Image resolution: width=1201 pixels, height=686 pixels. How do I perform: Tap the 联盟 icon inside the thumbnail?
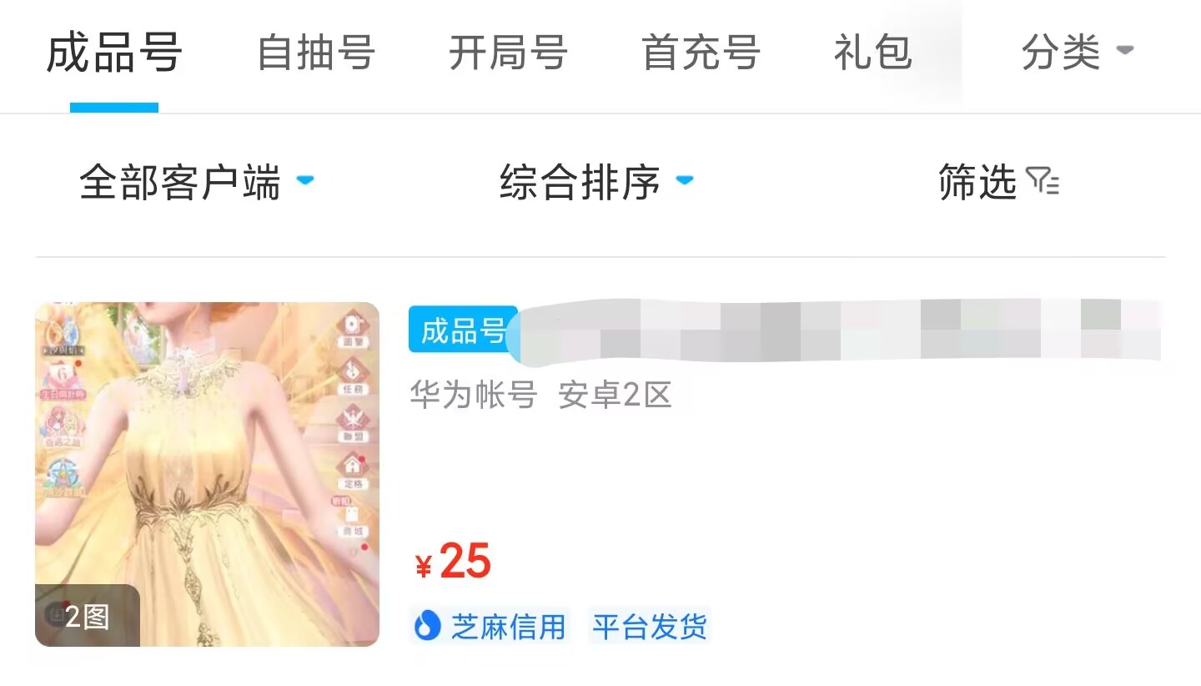click(353, 423)
